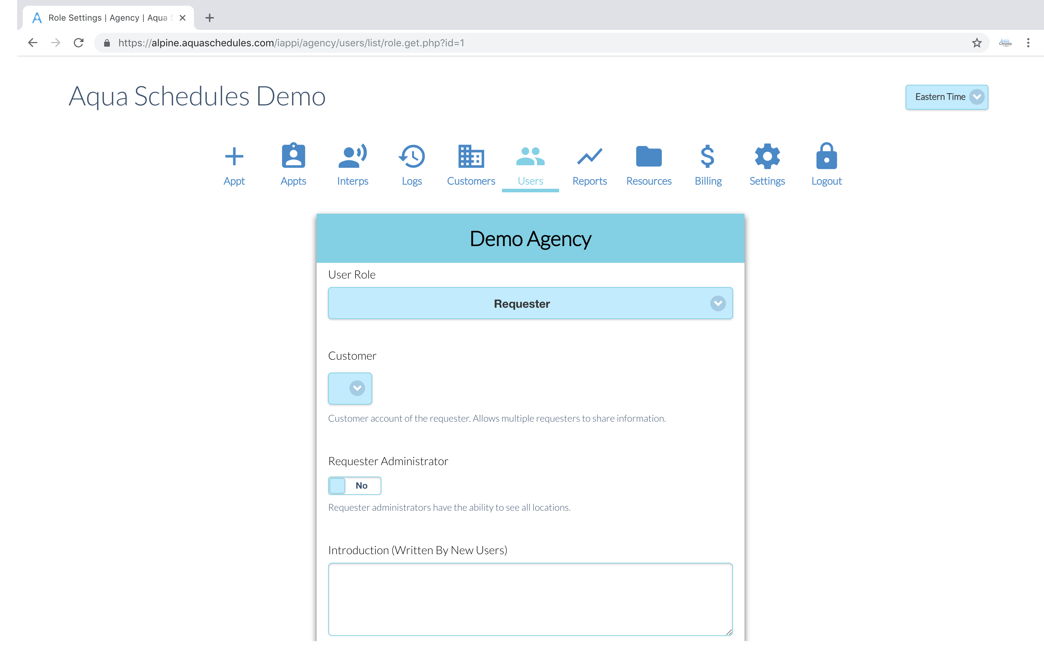The width and height of the screenshot is (1044, 661).
Task: Select the Users people icon
Action: coord(530,156)
